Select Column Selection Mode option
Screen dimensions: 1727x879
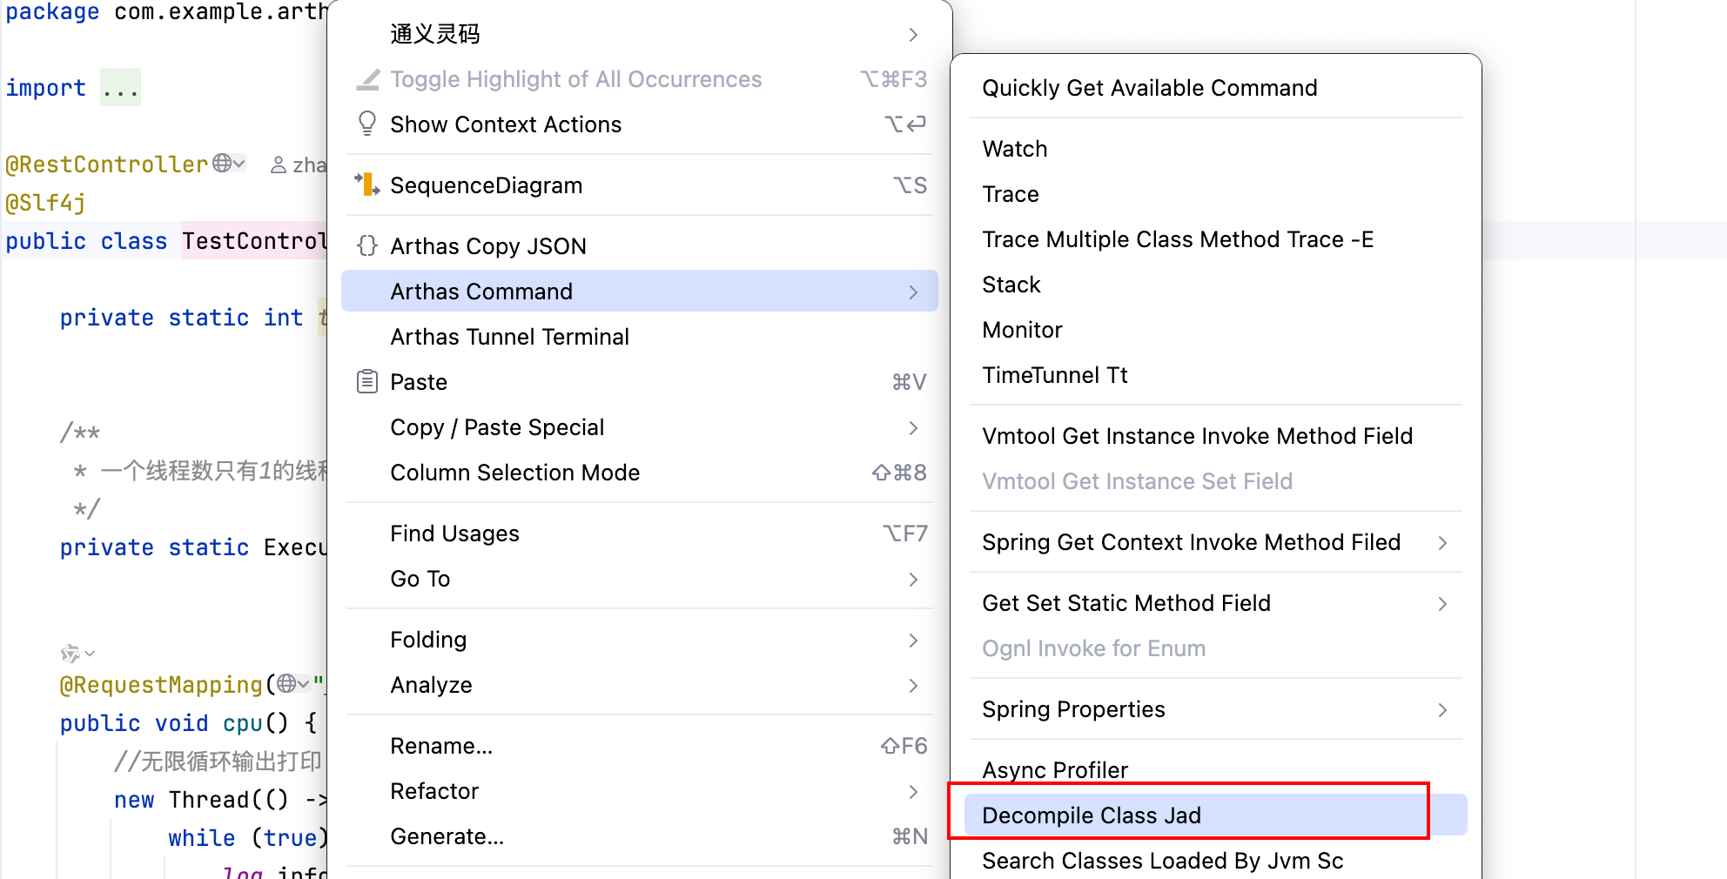[514, 473]
